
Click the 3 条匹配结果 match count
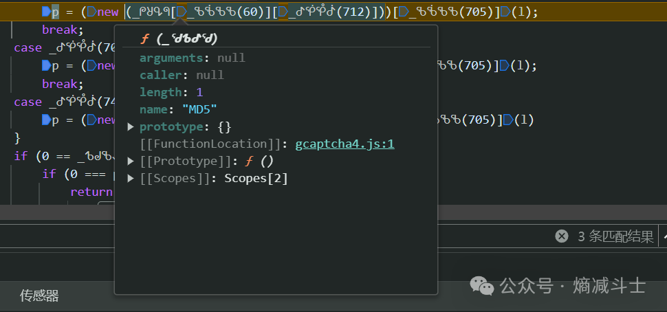(615, 236)
